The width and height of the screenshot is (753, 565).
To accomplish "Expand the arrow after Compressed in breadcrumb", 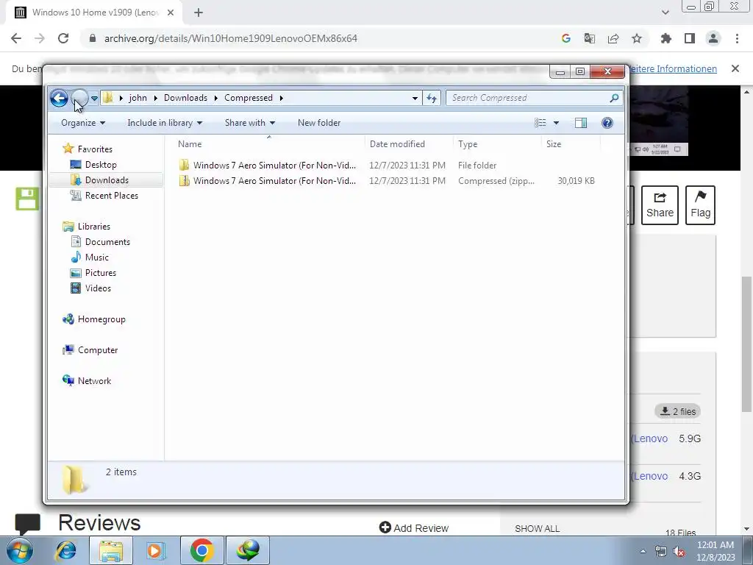I will [282, 98].
